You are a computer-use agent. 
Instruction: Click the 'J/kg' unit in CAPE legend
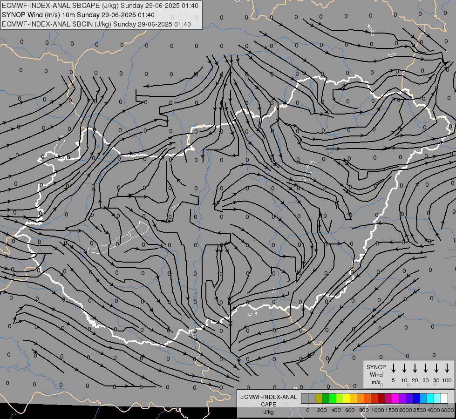(x=268, y=412)
